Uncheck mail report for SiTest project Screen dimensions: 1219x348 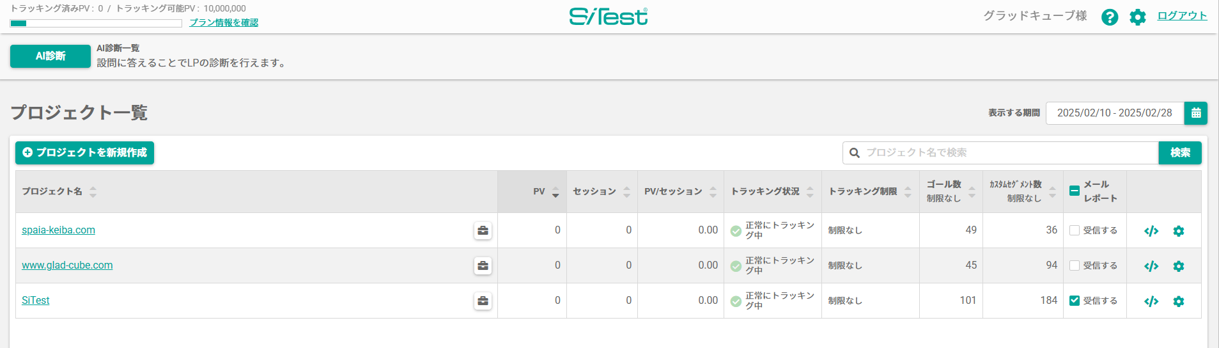click(x=1075, y=301)
